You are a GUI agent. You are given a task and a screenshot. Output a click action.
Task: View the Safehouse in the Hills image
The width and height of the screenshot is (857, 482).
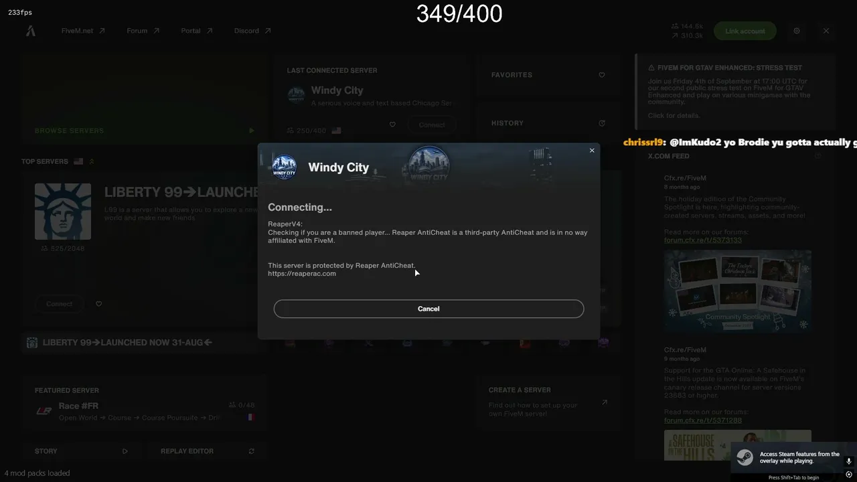738,445
